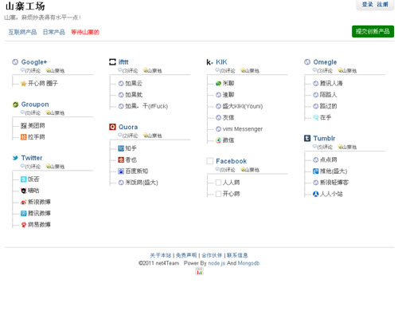
Task: Click 山寨他 under Facebook
Action: point(250,170)
